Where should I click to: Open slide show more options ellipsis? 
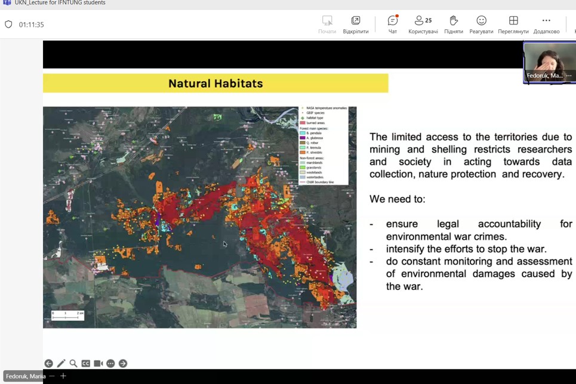coord(110,364)
